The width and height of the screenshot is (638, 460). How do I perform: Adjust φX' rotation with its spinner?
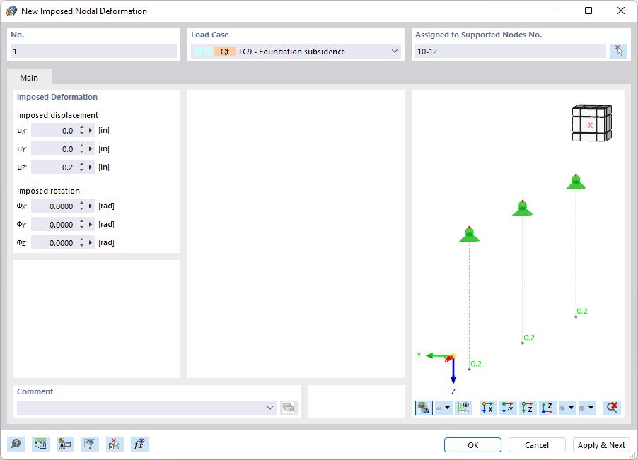(x=81, y=206)
